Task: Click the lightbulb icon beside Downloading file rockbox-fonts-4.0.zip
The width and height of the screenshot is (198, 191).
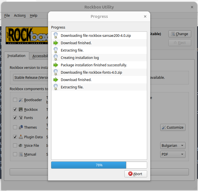Action: click(56, 72)
